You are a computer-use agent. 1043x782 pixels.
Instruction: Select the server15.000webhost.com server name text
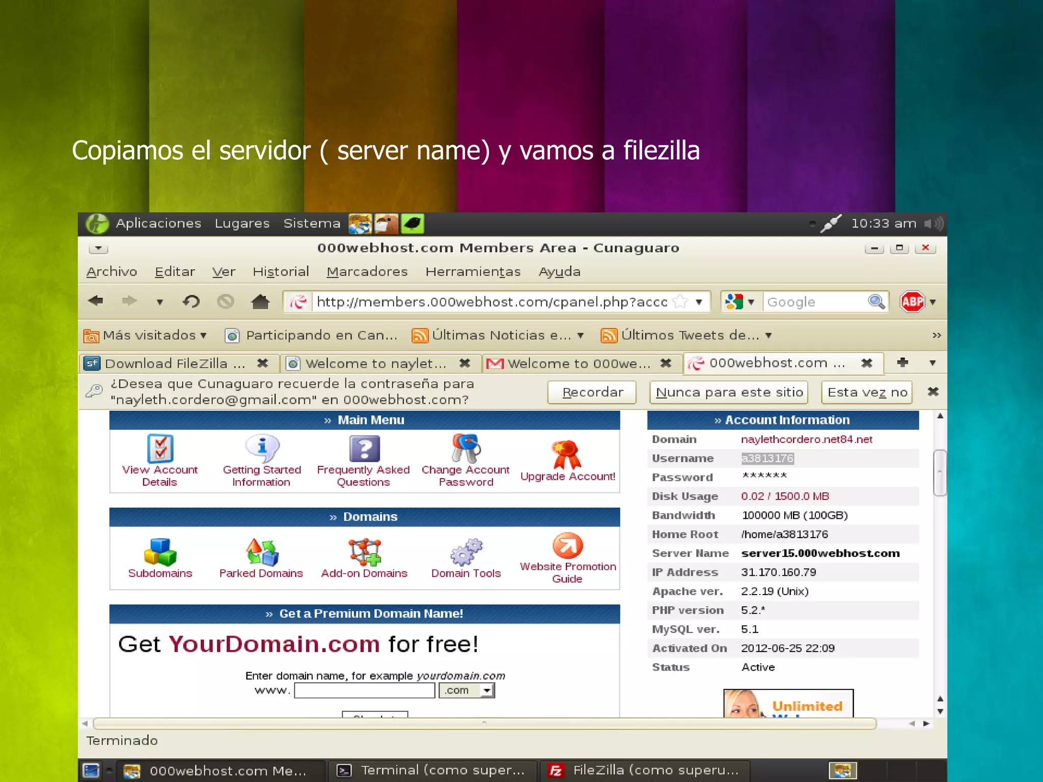820,553
